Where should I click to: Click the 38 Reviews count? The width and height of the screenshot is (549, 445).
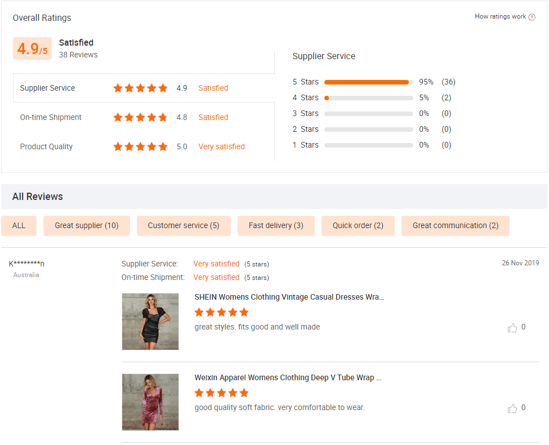(x=78, y=55)
